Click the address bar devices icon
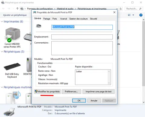The height and width of the screenshot is (117, 145). click(22, 9)
